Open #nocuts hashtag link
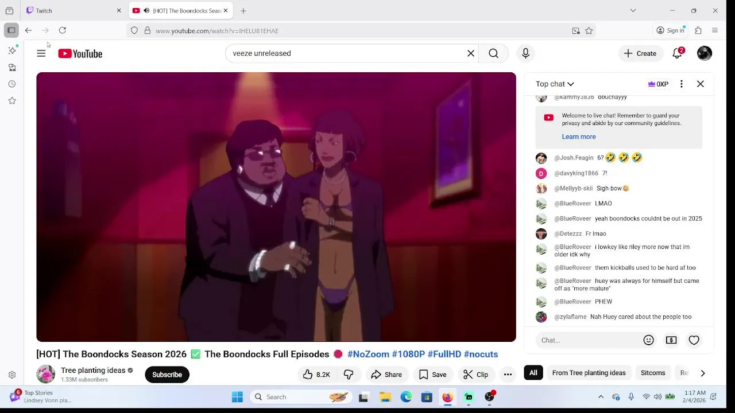735x413 pixels. [x=481, y=354]
